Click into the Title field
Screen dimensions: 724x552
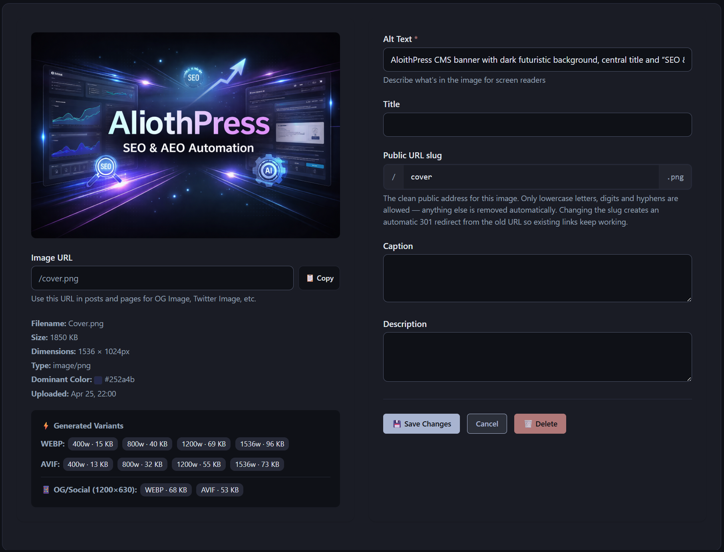coord(537,125)
